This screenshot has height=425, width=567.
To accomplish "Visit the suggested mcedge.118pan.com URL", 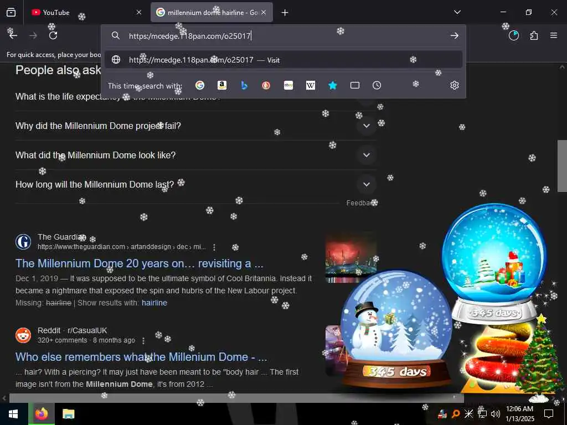I will click(x=283, y=60).
